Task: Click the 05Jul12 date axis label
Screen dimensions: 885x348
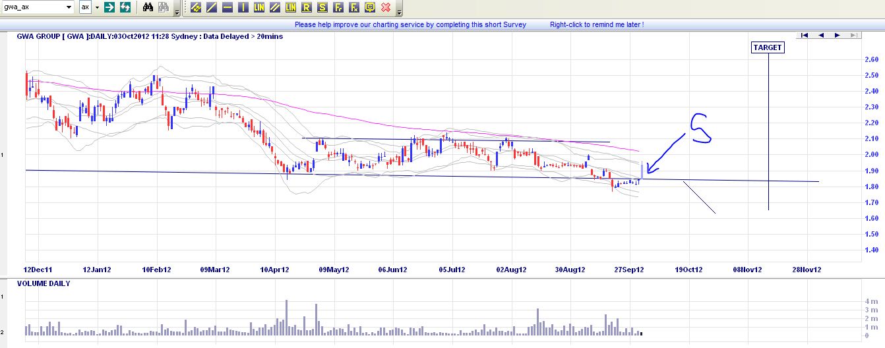Action: click(452, 270)
